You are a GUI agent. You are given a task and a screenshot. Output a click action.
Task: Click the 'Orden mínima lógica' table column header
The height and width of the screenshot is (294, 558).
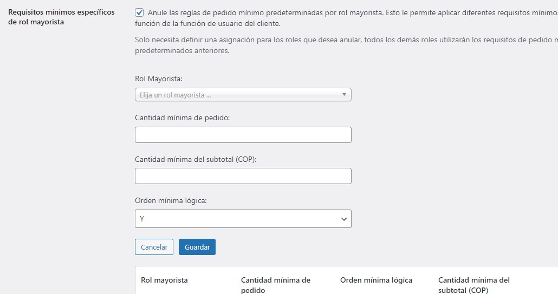376,280
